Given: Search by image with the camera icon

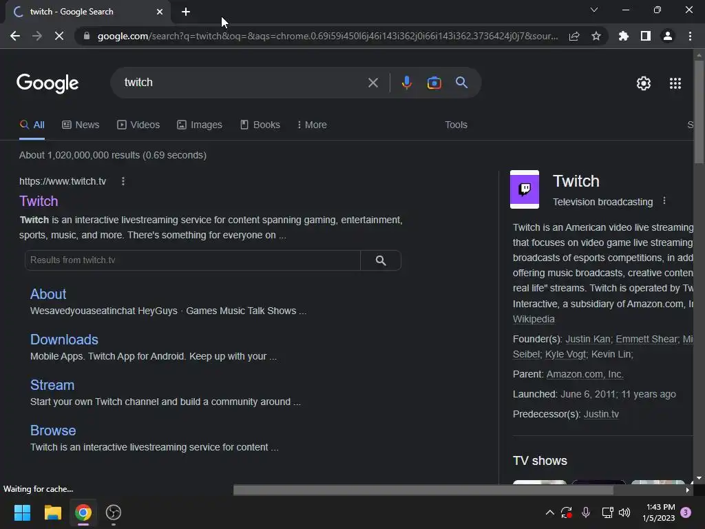Looking at the screenshot, I should pyautogui.click(x=434, y=83).
